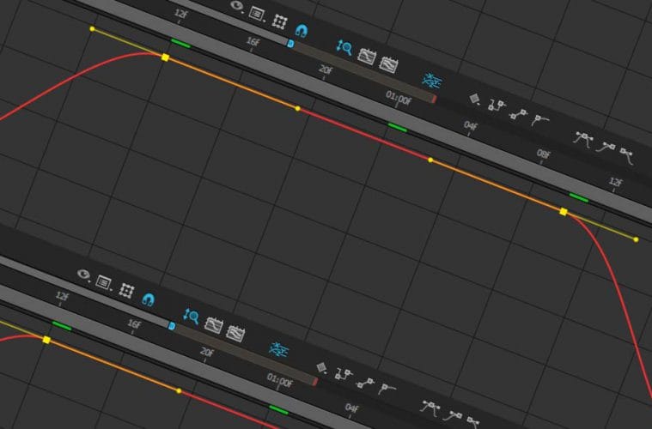Convert keyframes to Linear in upper toolbar

pyautogui.click(x=517, y=112)
